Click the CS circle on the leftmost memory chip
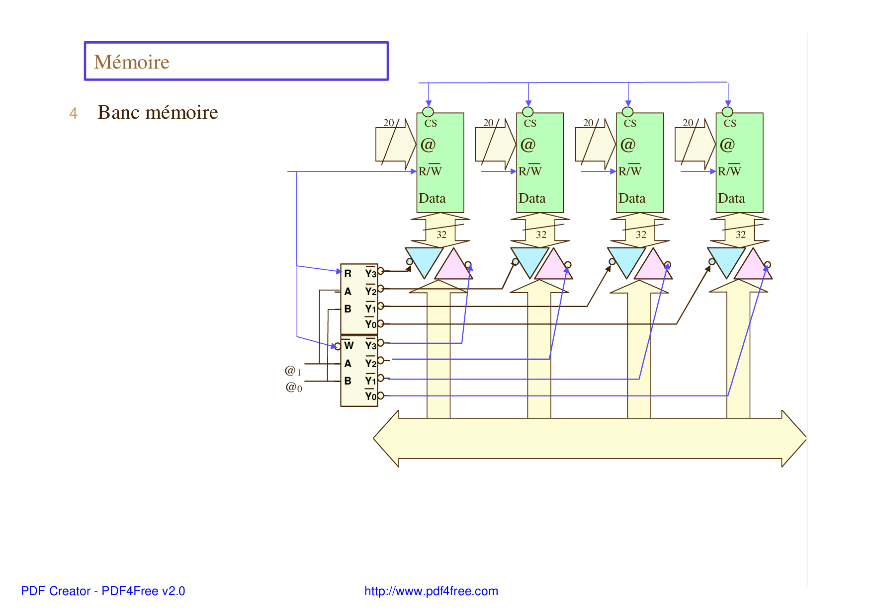This screenshot has height=616, width=872. (x=428, y=112)
